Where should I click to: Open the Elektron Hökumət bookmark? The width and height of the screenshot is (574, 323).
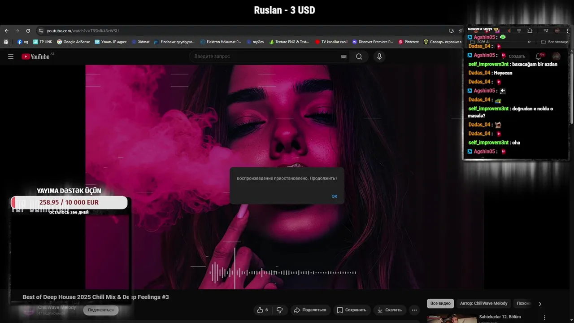[x=221, y=42]
